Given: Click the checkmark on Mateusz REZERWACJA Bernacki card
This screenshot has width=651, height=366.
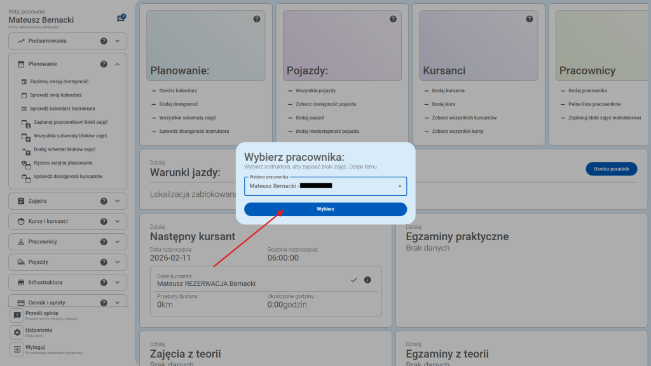Looking at the screenshot, I should (354, 278).
